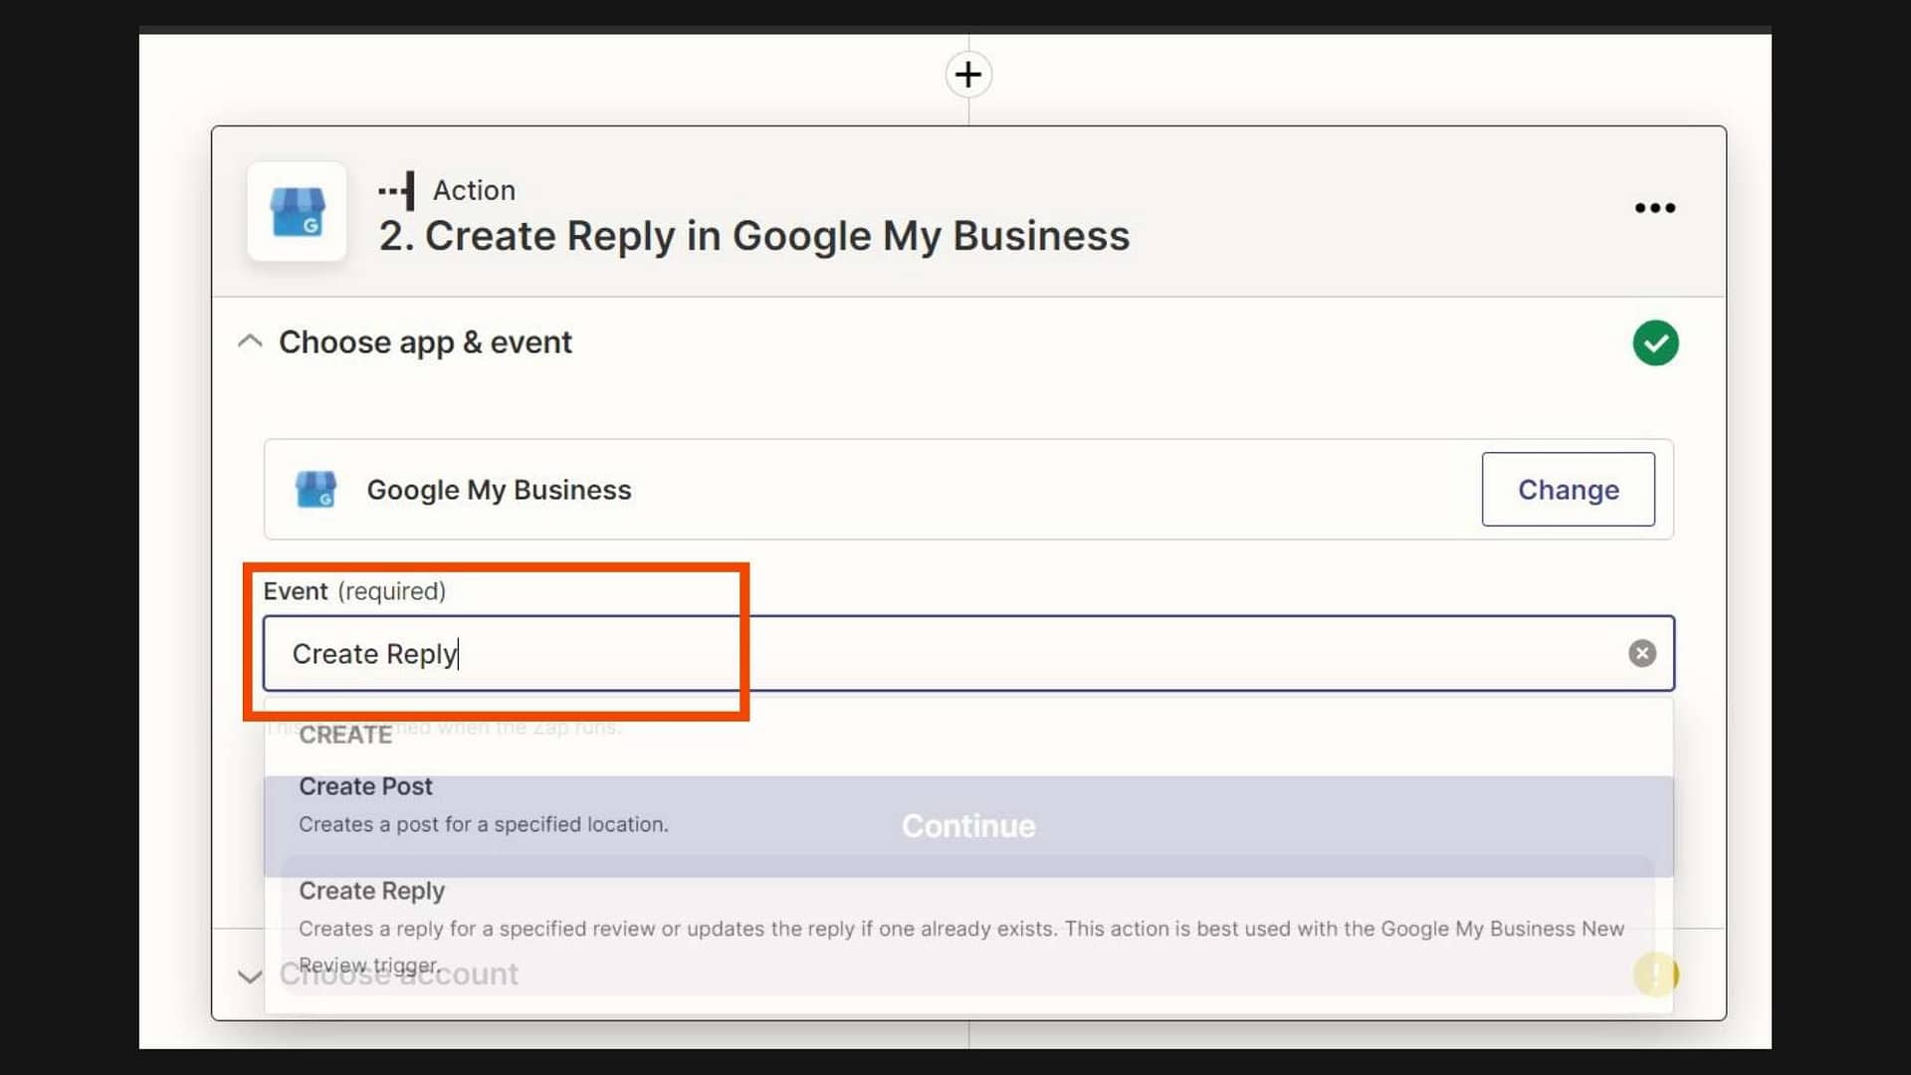Click the Action step type icon
The image size is (1911, 1075).
coord(396,190)
